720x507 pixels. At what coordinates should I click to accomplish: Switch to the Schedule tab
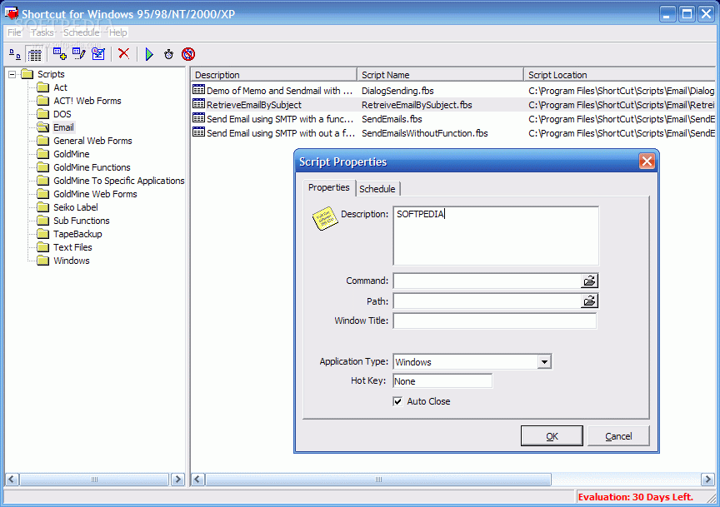[377, 188]
